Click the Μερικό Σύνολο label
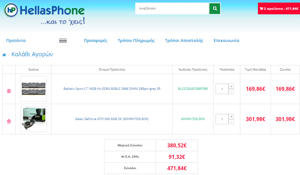This screenshot has height=175, width=300. tap(130, 145)
